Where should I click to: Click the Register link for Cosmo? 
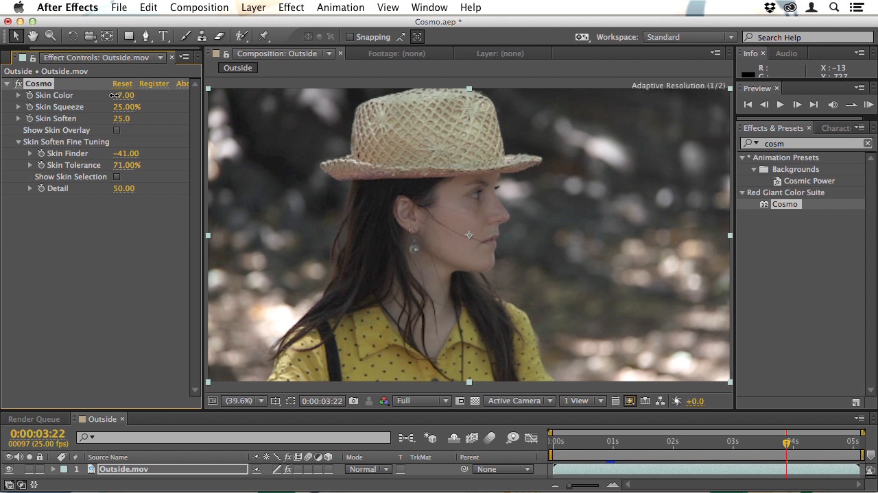click(x=154, y=84)
